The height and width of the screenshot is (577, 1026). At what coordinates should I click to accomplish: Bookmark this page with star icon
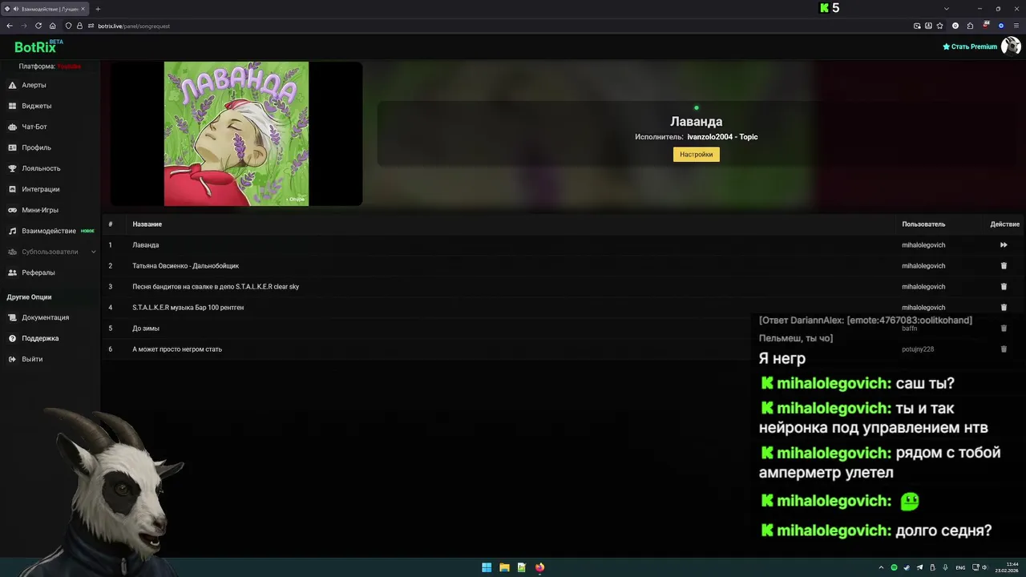tap(939, 26)
